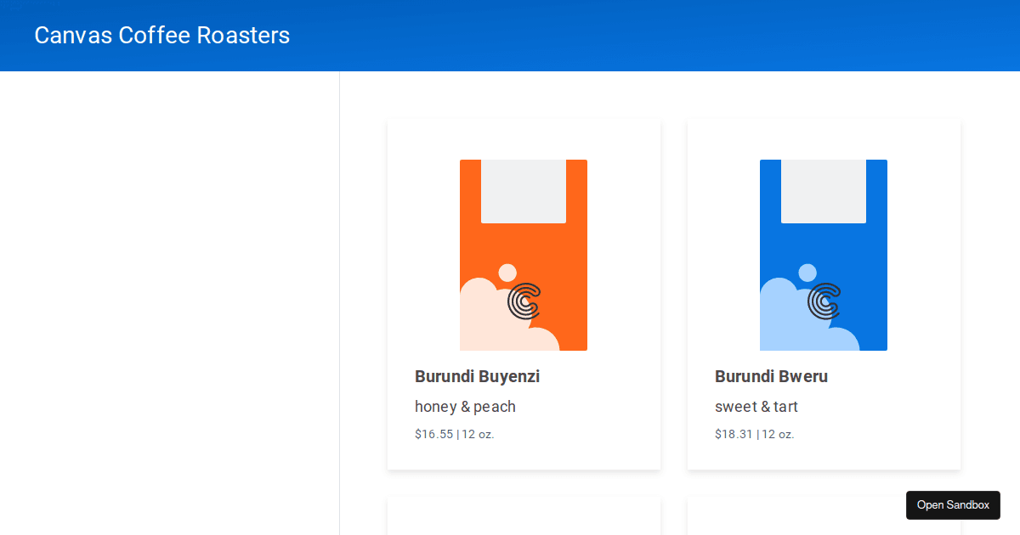The height and width of the screenshot is (535, 1020).
Task: Select the $18.31 | 12 oz. price text
Action: coord(754,434)
